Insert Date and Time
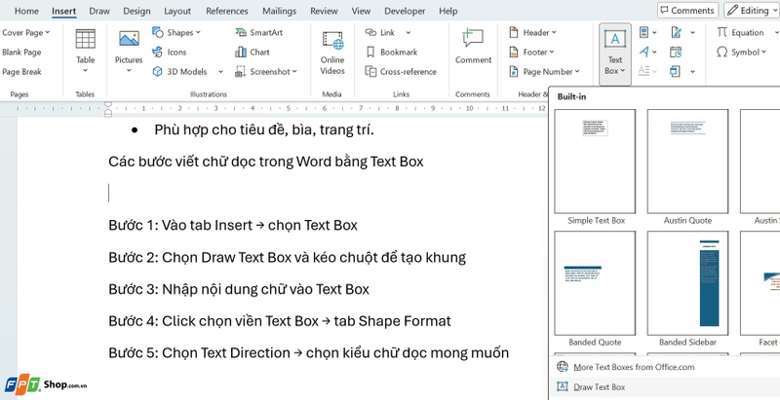The height and width of the screenshot is (400, 780). coord(676,52)
